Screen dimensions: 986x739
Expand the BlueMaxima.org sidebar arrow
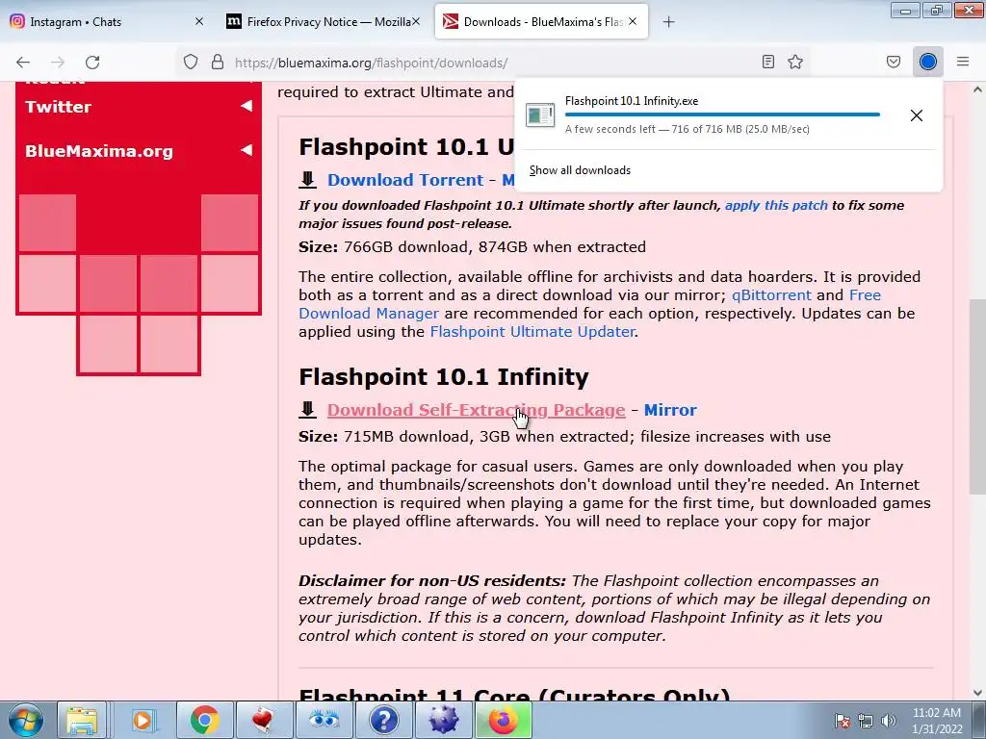246,150
